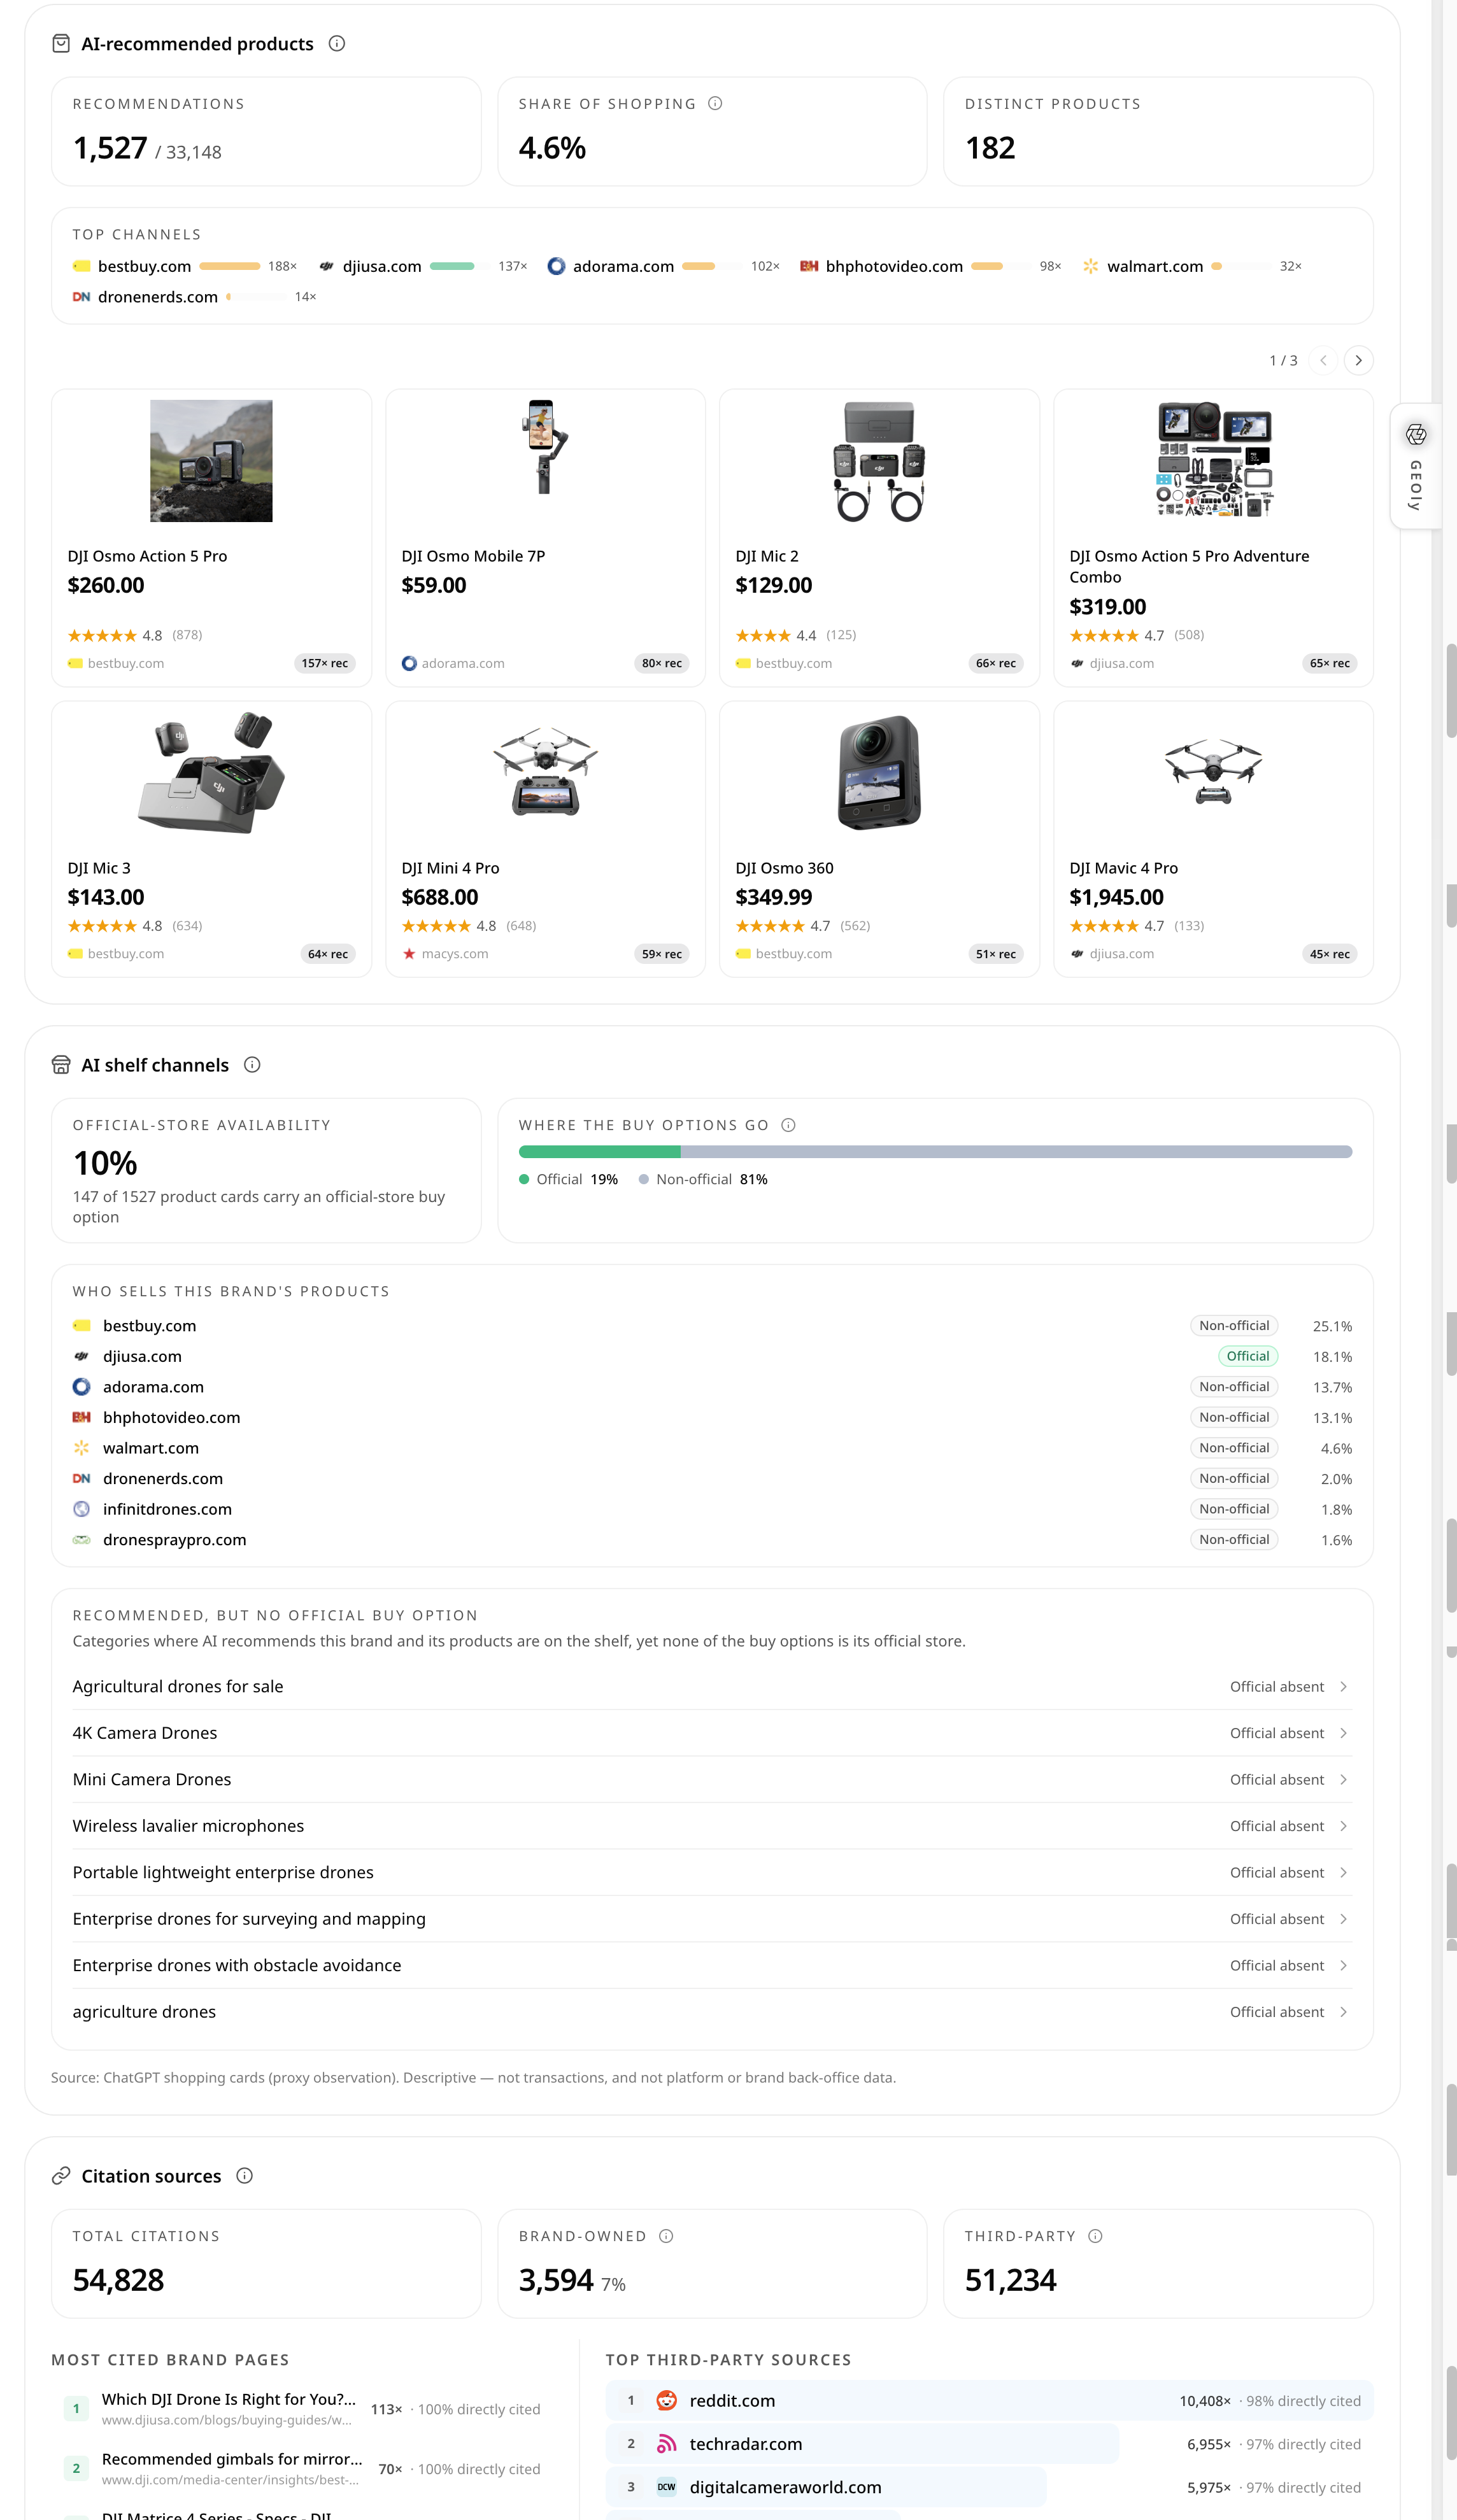Expand Enterprise drones for surveying and mapping

712,1919
